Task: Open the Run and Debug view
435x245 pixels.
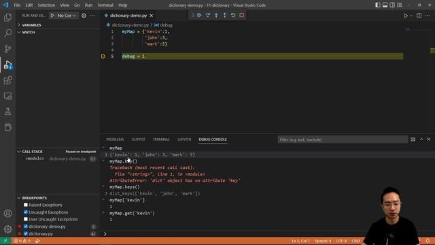Action: 7,65
